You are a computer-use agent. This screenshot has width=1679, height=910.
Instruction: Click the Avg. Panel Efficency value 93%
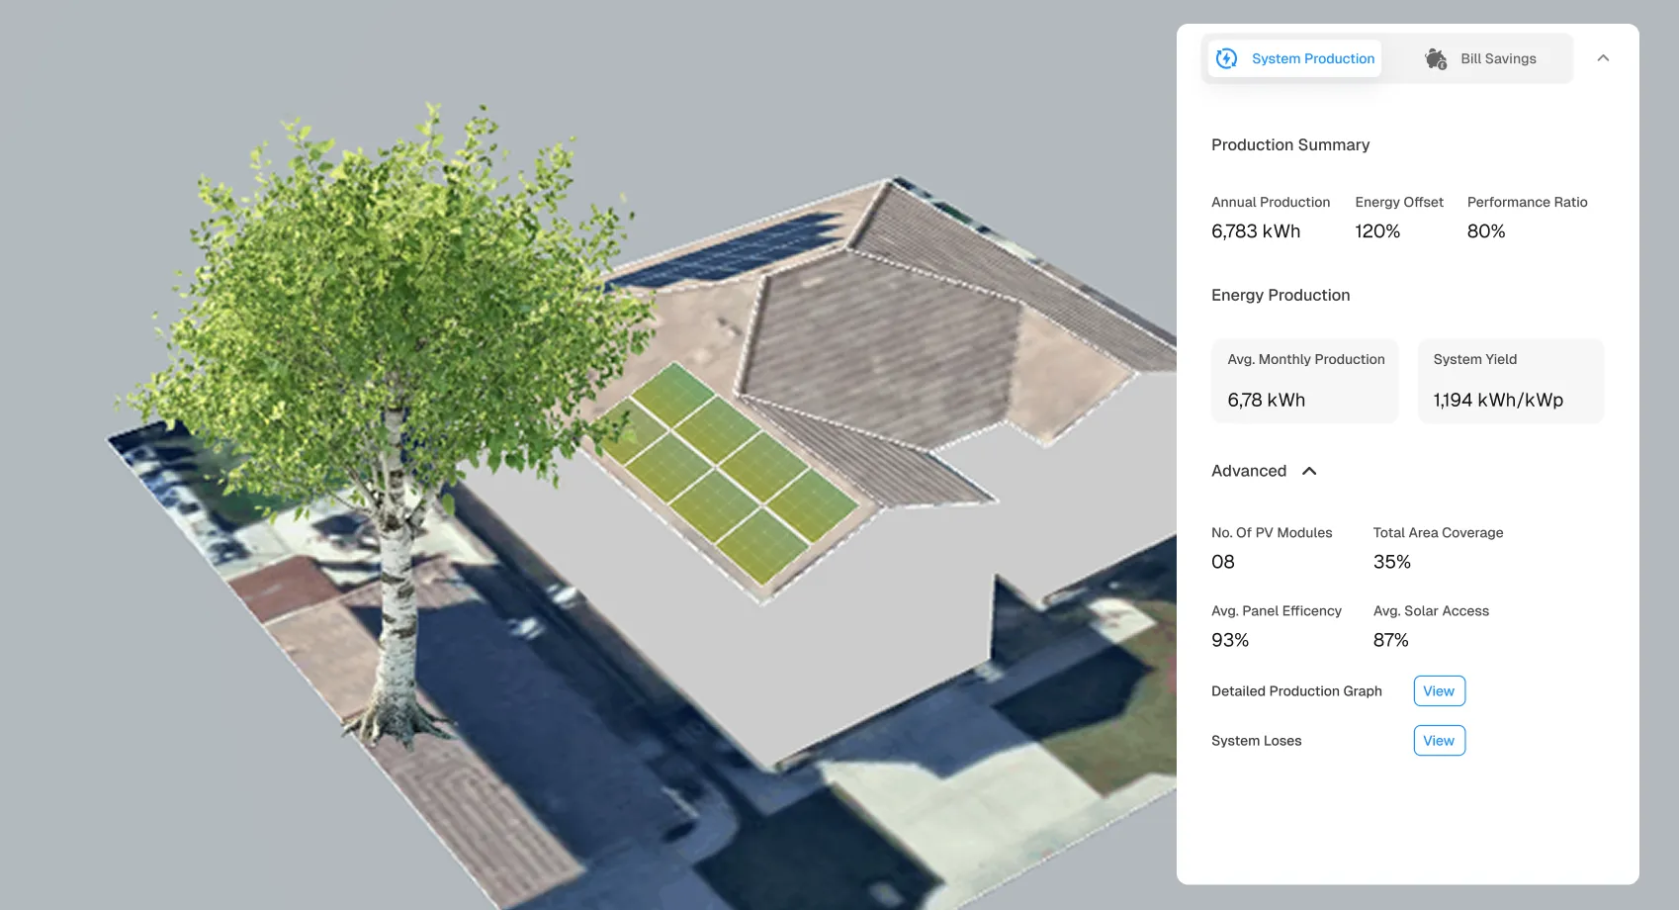tap(1230, 640)
